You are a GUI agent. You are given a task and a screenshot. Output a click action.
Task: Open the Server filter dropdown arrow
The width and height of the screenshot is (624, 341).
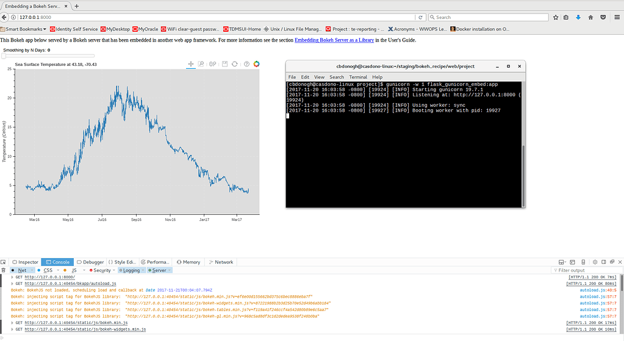(x=170, y=270)
